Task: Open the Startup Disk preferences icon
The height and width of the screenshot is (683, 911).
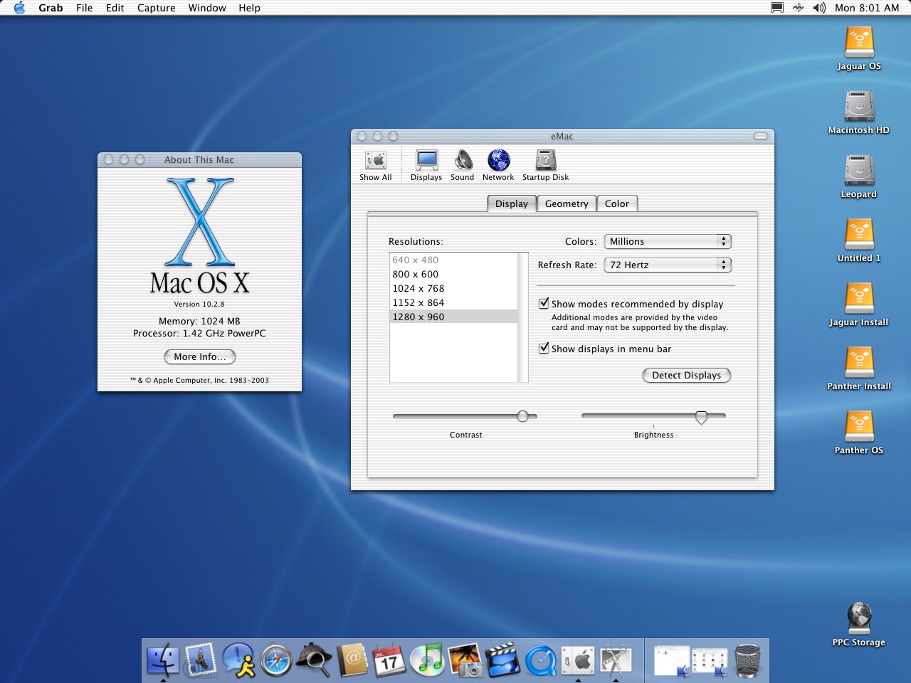Action: click(x=545, y=162)
